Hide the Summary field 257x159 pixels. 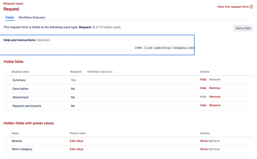(x=203, y=80)
